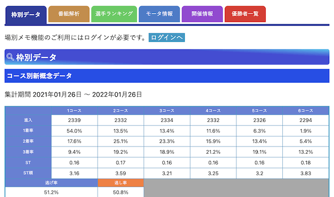This screenshot has height=197, width=334.
Task: Click the 0.18 ST value cell
Action: [x=306, y=163]
